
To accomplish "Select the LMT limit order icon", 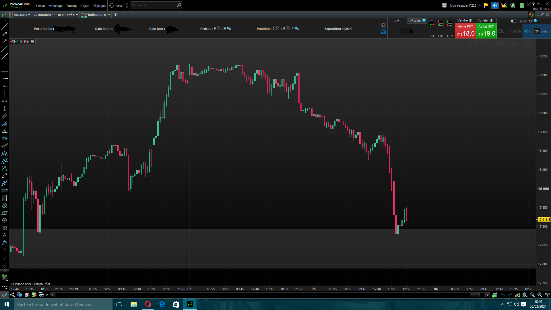I will pyautogui.click(x=441, y=24).
